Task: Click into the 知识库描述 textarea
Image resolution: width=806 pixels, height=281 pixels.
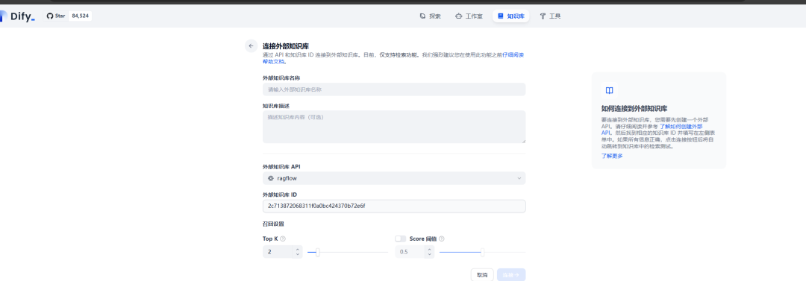Action: coord(394,127)
